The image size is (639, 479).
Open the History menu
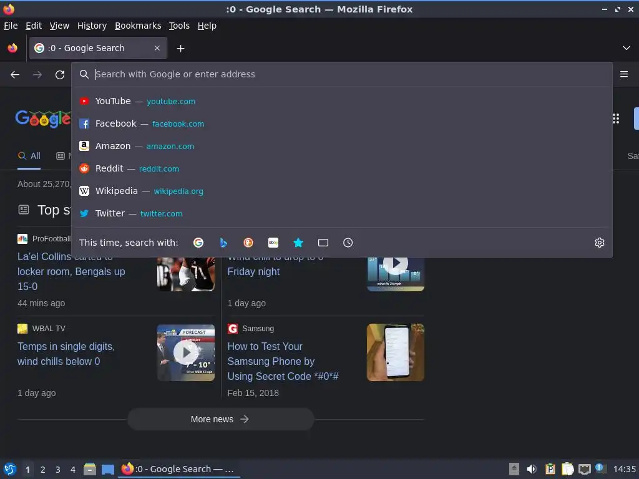click(92, 26)
